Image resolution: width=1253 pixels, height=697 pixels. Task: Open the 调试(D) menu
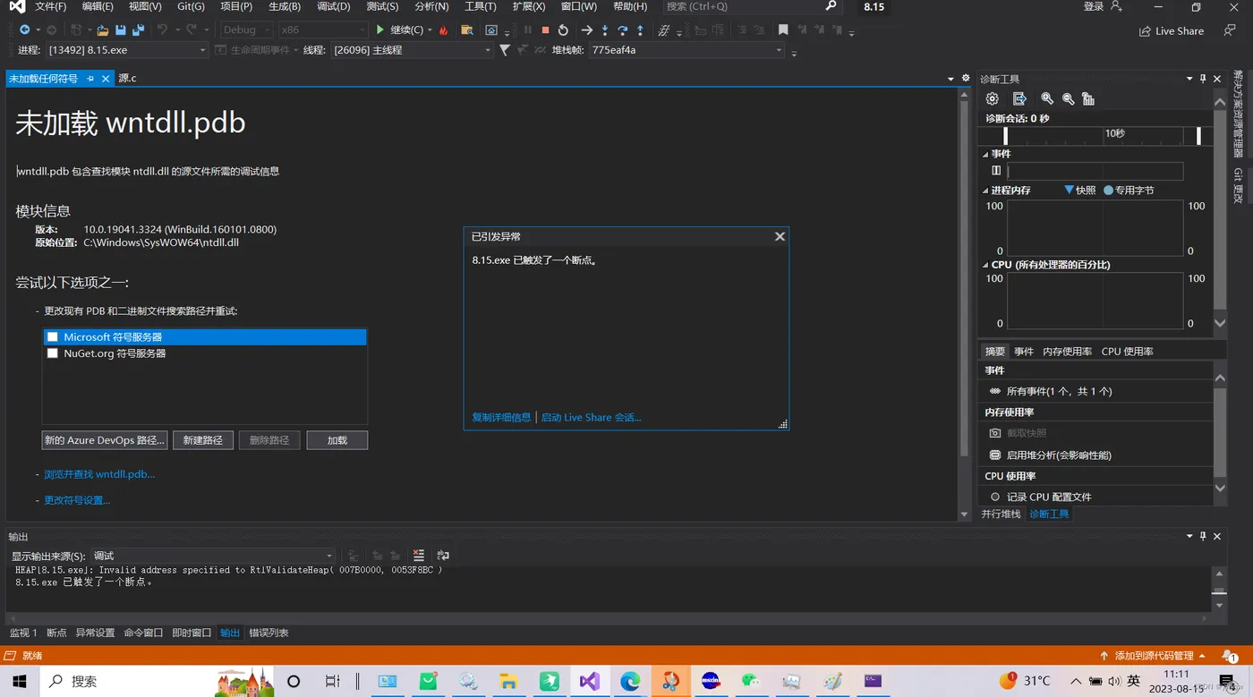pyautogui.click(x=333, y=6)
